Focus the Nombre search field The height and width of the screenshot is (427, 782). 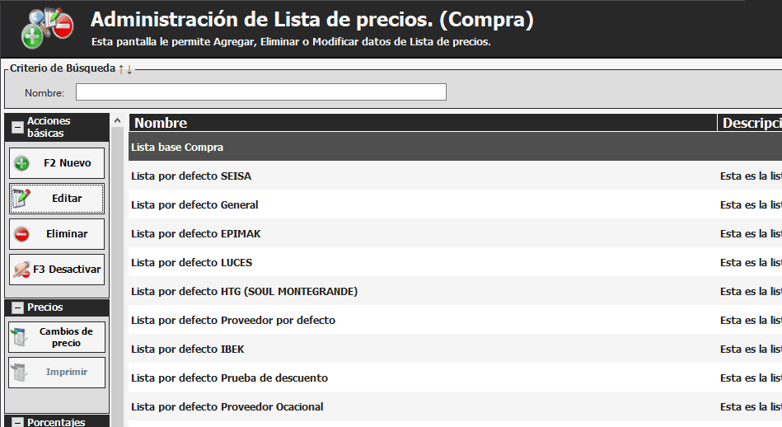tap(260, 92)
